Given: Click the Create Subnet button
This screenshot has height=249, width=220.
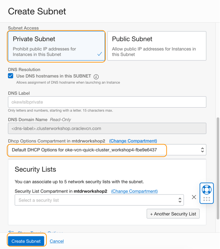Looking at the screenshot, I should (26, 241).
